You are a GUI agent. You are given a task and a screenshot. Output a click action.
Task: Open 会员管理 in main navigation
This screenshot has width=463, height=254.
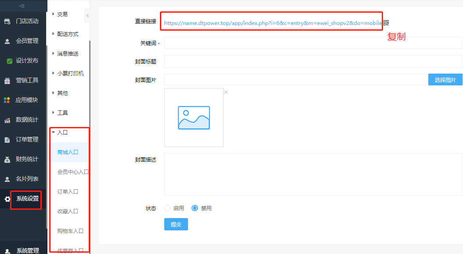pos(27,41)
